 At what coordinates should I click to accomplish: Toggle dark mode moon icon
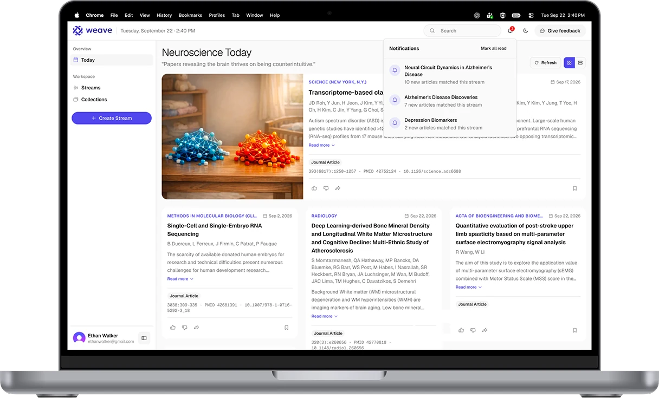526,31
